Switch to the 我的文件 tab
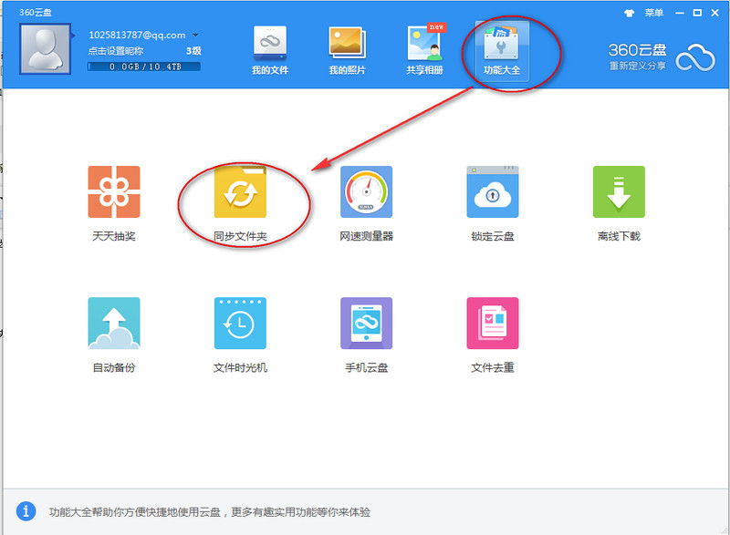This screenshot has height=535, width=730. click(269, 51)
